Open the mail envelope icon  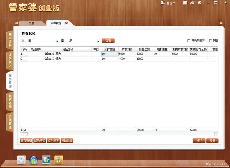(185, 3)
